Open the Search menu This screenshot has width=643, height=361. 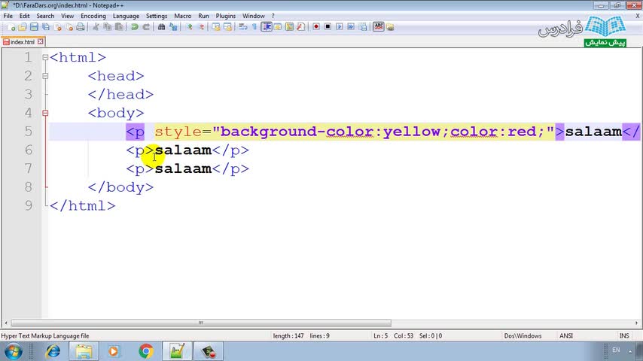45,16
